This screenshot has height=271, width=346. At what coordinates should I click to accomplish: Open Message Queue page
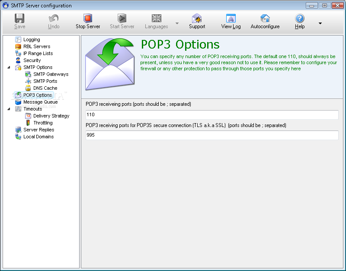coord(40,102)
